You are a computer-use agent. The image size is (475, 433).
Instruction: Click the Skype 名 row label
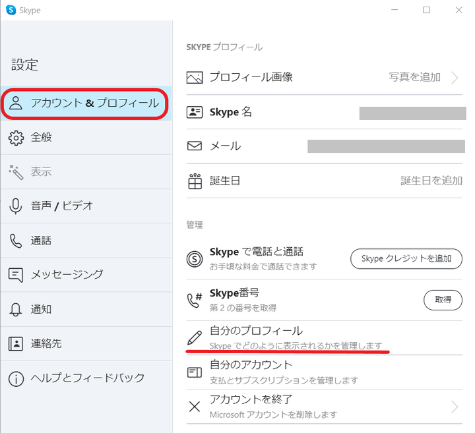coord(230,112)
